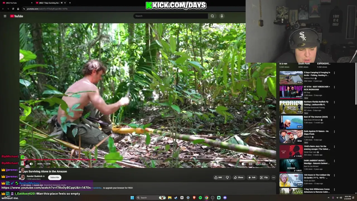The image size is (357, 201).
Task: Open Spotify from the taskbar
Action: coord(200,198)
